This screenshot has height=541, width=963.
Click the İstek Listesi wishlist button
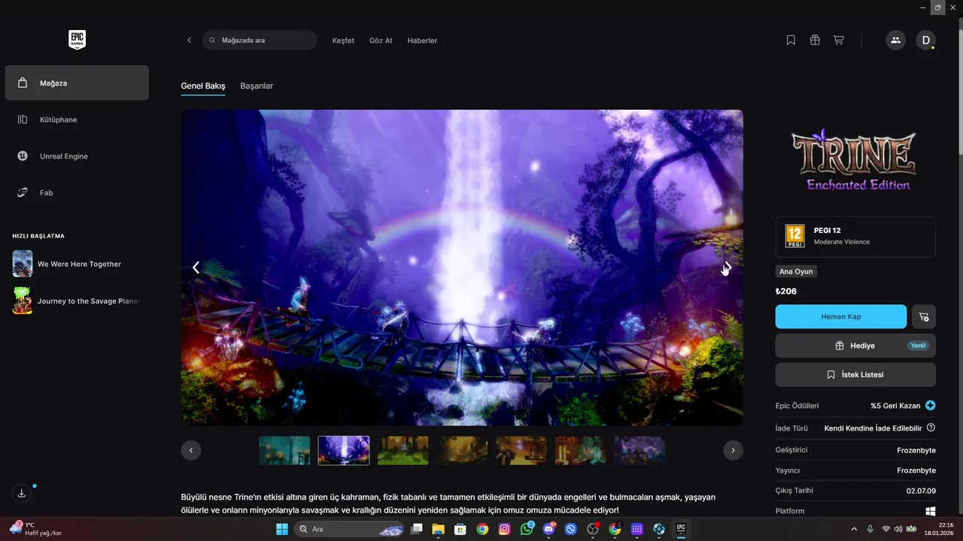855,374
